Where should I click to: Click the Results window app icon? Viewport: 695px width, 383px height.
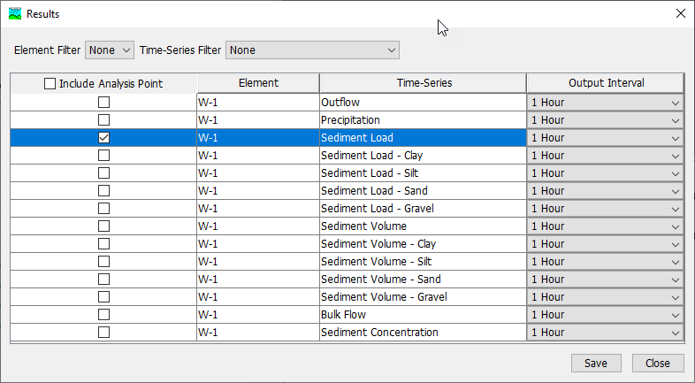click(x=15, y=14)
